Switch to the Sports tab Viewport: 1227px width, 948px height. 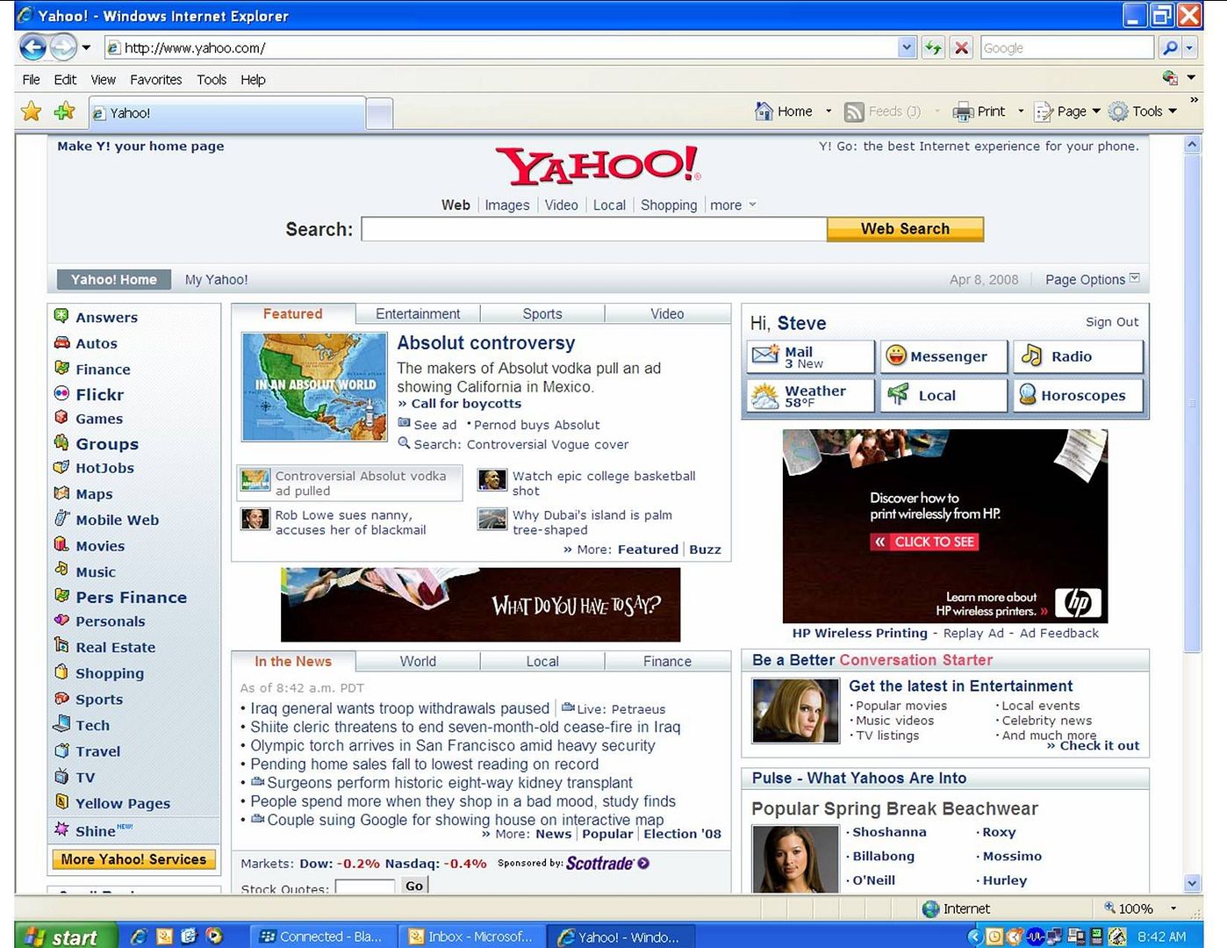542,314
